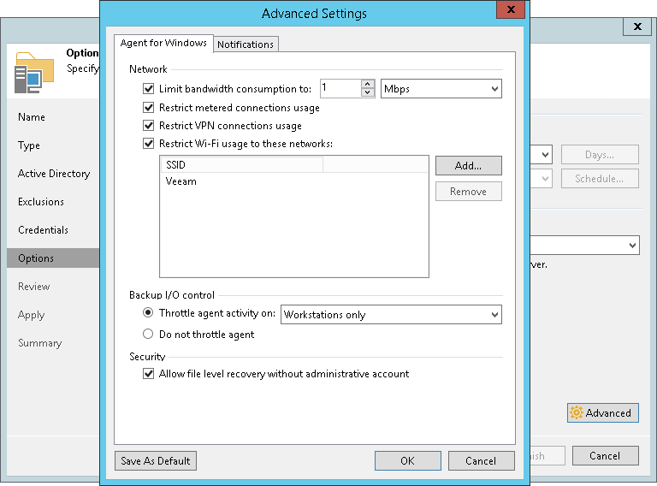Expand the Workstations only dropdown
Viewport: 657px width, 486px height.
point(391,315)
